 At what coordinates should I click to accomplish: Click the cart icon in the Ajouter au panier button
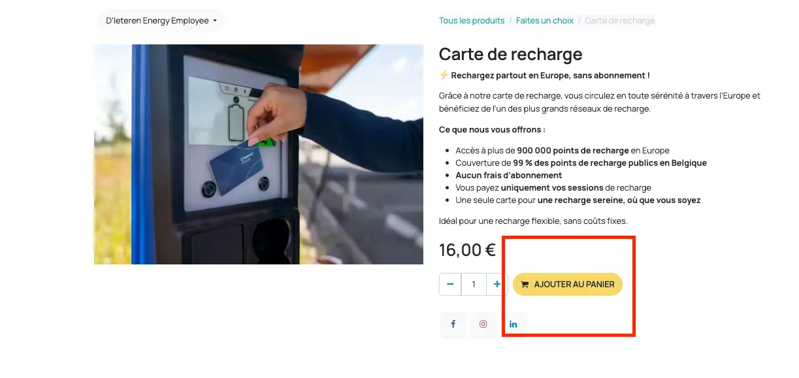point(525,285)
